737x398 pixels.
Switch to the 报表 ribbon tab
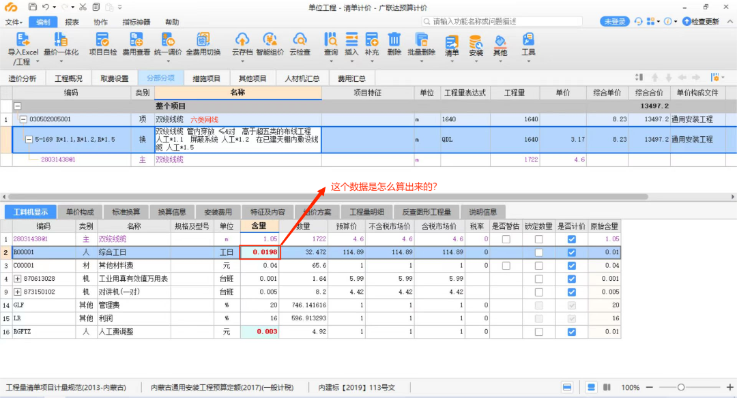click(72, 22)
